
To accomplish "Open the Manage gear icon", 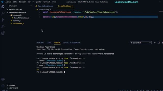I will [x=3, y=86].
